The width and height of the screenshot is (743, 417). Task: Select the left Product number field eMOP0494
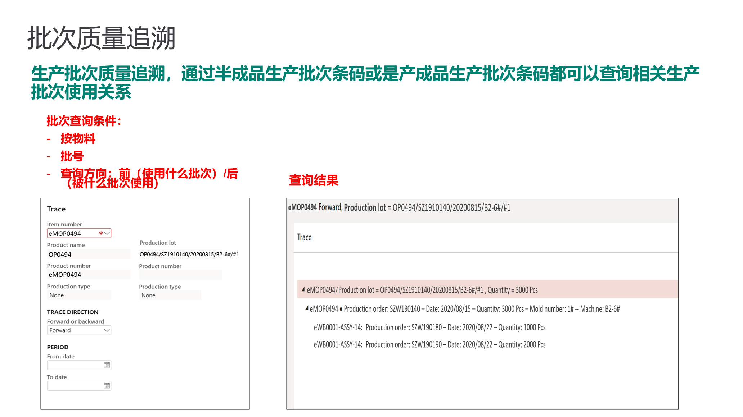(x=89, y=274)
